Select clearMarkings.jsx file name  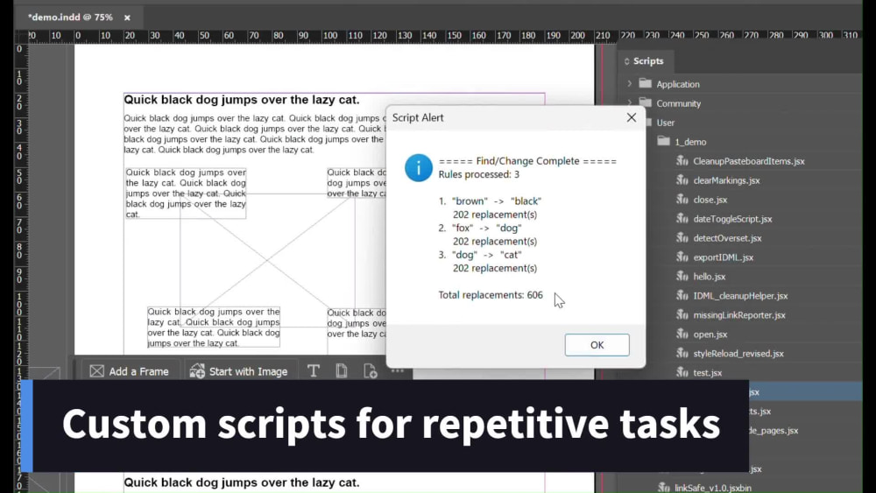[726, 180]
